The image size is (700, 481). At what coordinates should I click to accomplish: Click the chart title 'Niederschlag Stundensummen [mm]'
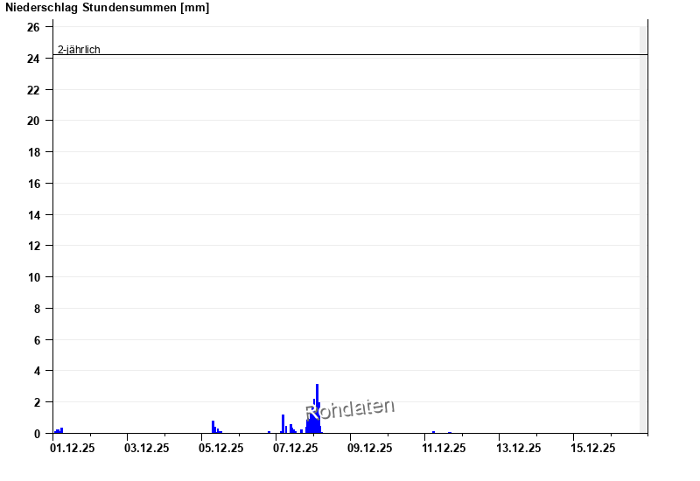[108, 8]
